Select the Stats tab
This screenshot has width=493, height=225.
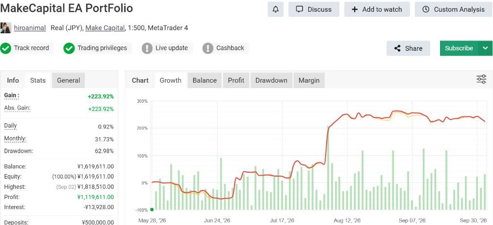point(38,80)
